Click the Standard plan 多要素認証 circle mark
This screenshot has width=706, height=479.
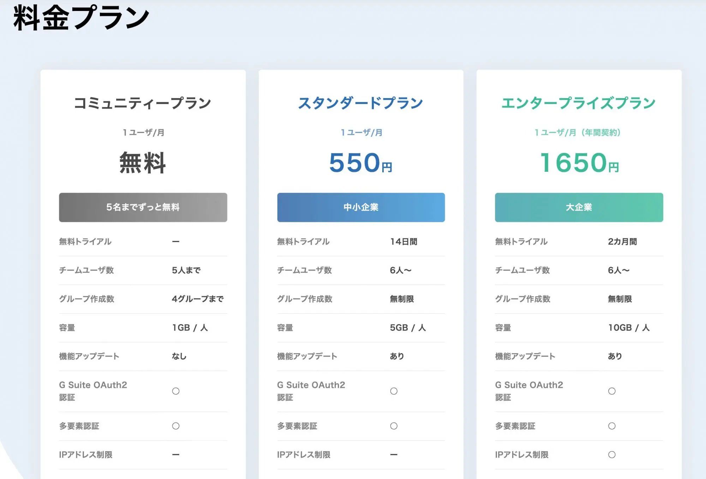(394, 426)
